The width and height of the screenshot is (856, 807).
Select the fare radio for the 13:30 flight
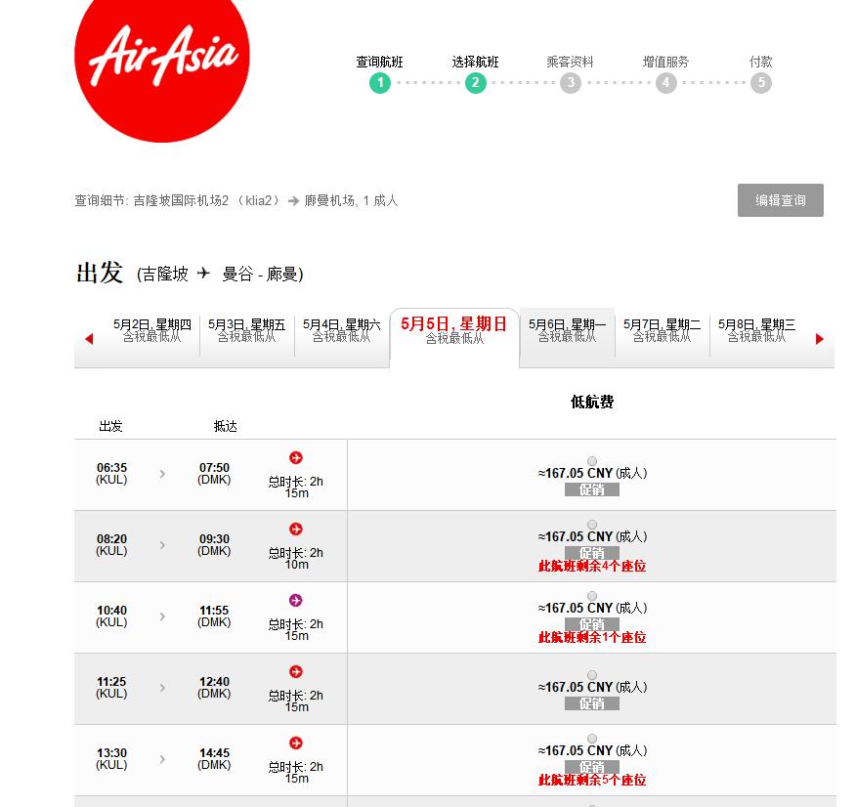tap(592, 739)
